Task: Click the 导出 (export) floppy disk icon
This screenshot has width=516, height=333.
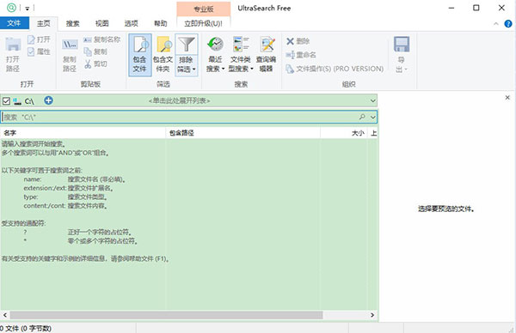Action: (402, 44)
